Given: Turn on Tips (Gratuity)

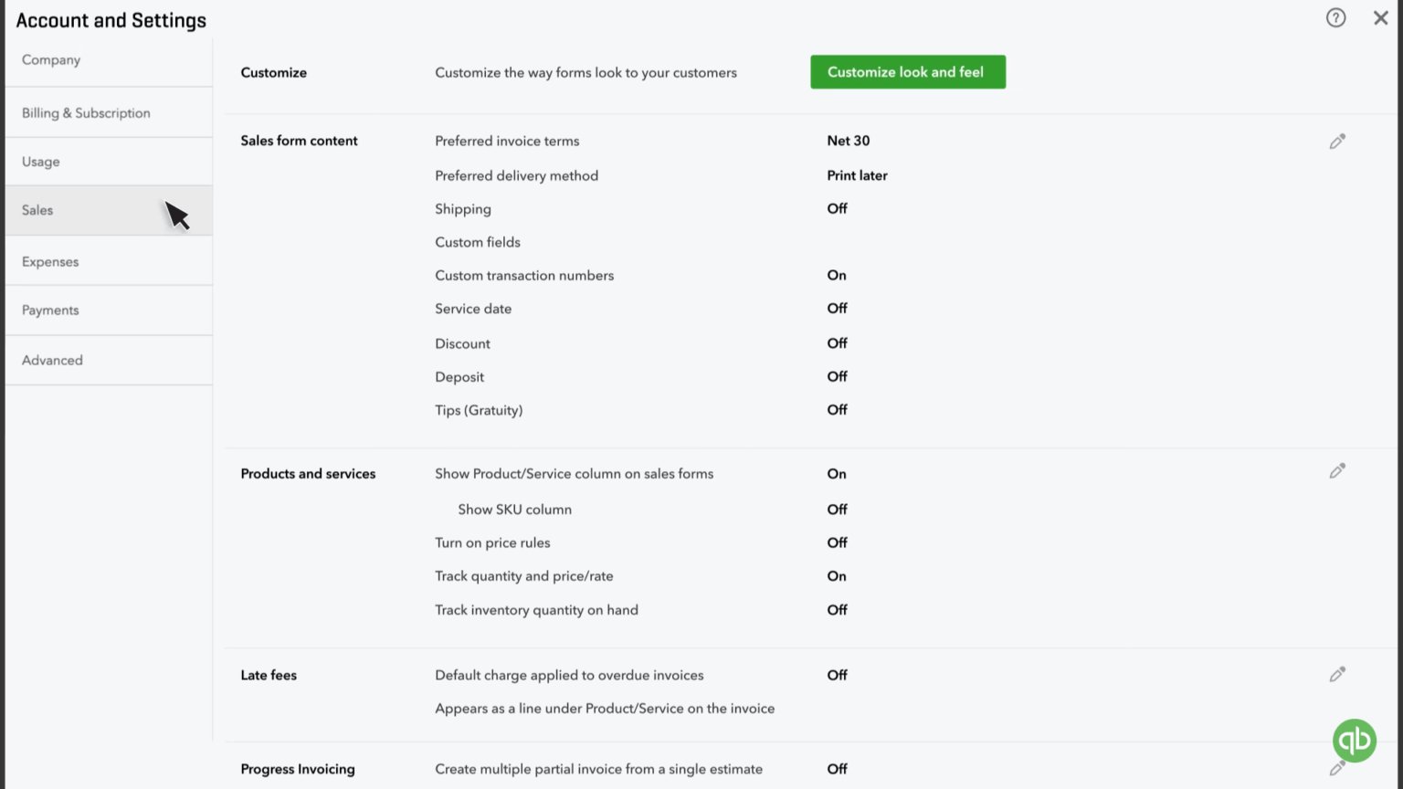Looking at the screenshot, I should click(836, 409).
